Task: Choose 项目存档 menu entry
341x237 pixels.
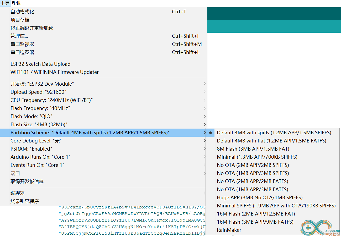Action: pyautogui.click(x=104, y=20)
